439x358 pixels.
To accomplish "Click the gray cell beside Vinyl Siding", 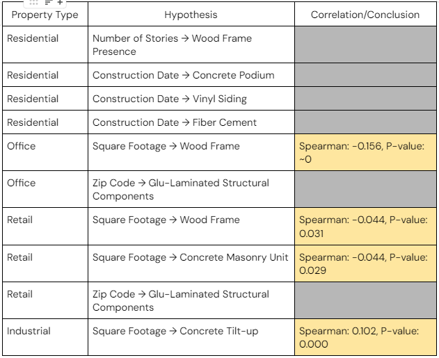I will (x=365, y=99).
